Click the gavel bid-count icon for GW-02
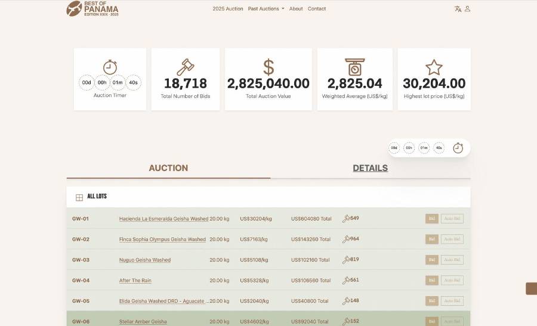Image resolution: width=537 pixels, height=326 pixels. click(346, 239)
